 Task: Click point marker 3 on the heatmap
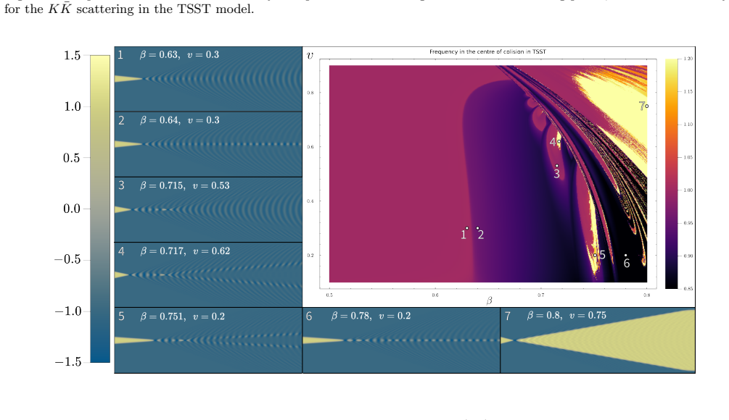tap(556, 166)
